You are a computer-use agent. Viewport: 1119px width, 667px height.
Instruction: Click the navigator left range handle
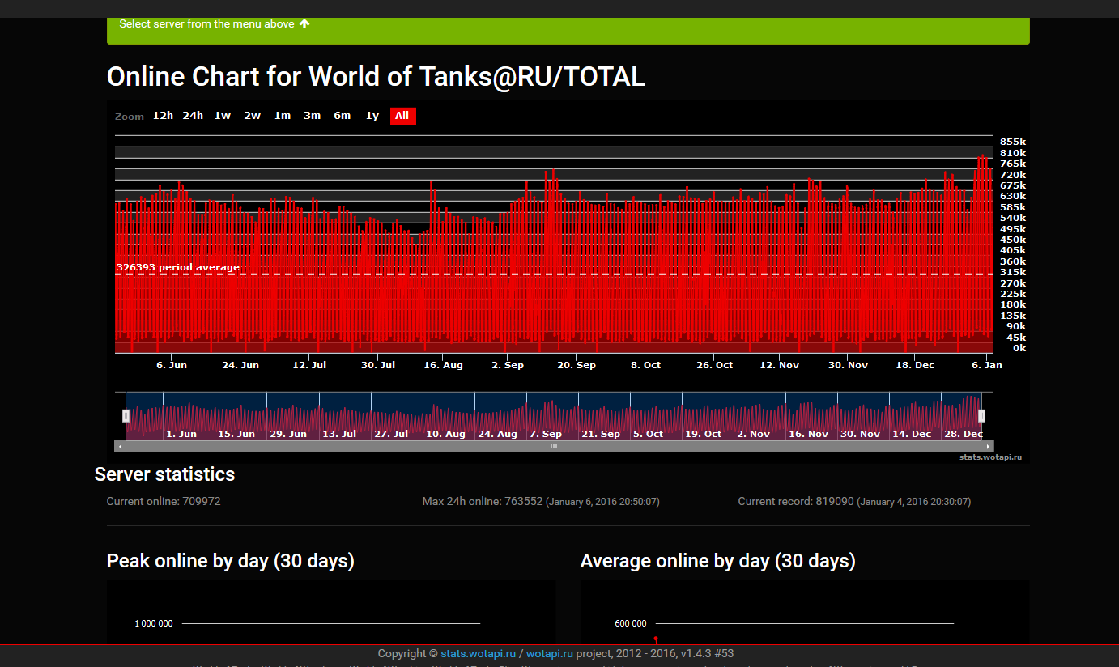[126, 416]
